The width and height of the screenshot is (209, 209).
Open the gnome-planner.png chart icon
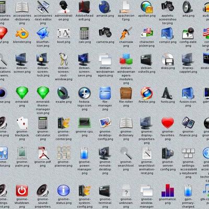click(64, 153)
